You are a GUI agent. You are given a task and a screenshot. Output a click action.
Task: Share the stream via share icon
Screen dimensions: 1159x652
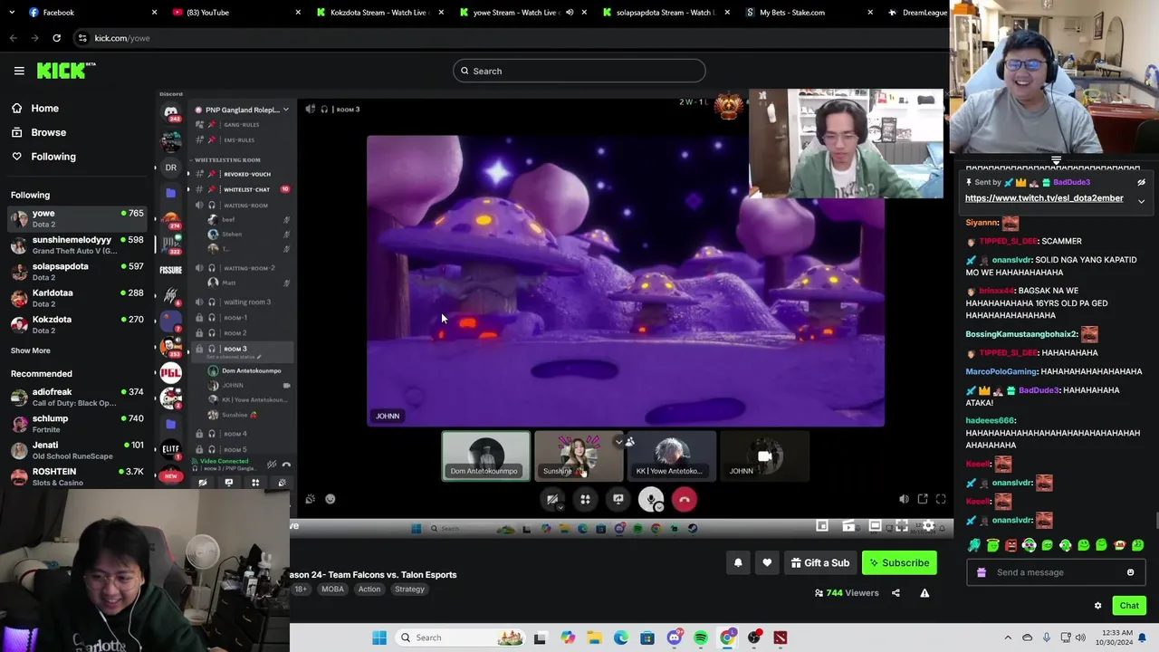point(896,593)
